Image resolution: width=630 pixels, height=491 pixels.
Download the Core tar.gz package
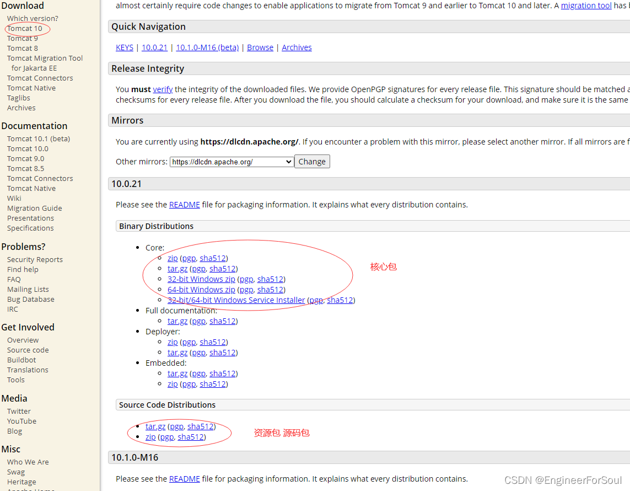pos(177,269)
